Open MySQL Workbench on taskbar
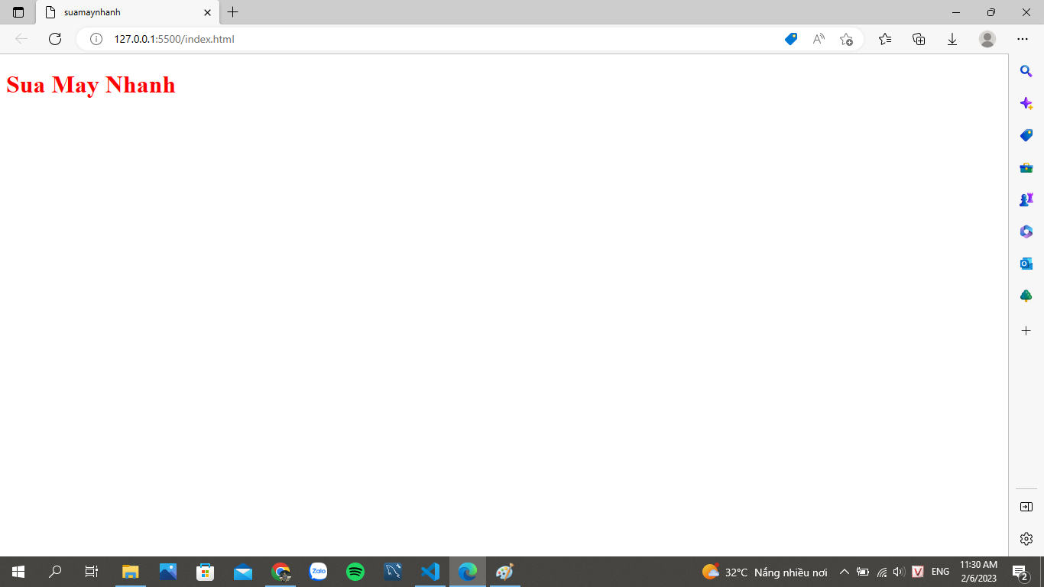 tap(393, 572)
